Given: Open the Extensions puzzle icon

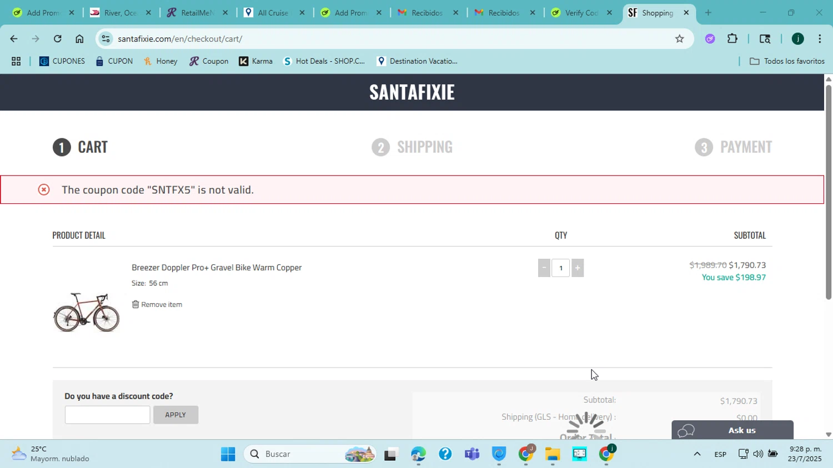Looking at the screenshot, I should coord(732,39).
